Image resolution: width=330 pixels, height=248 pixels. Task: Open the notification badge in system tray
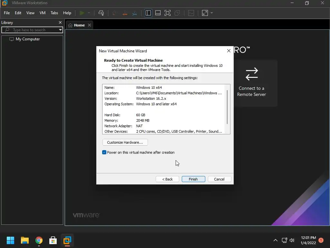(x=321, y=240)
